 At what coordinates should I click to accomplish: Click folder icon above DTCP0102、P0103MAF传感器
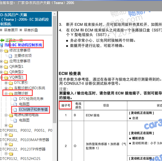(11, 135)
